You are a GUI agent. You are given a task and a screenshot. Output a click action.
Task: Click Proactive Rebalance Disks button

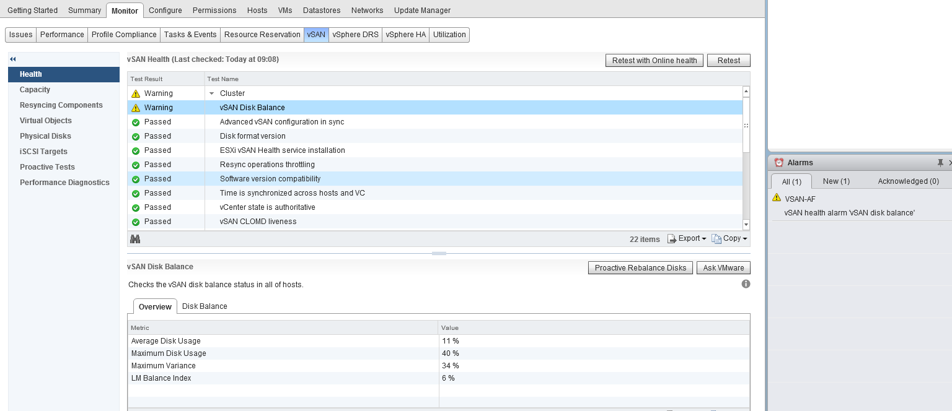point(640,268)
